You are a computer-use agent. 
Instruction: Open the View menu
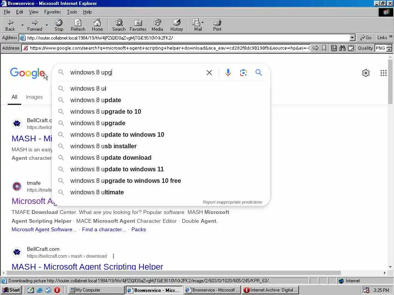[x=33, y=12]
